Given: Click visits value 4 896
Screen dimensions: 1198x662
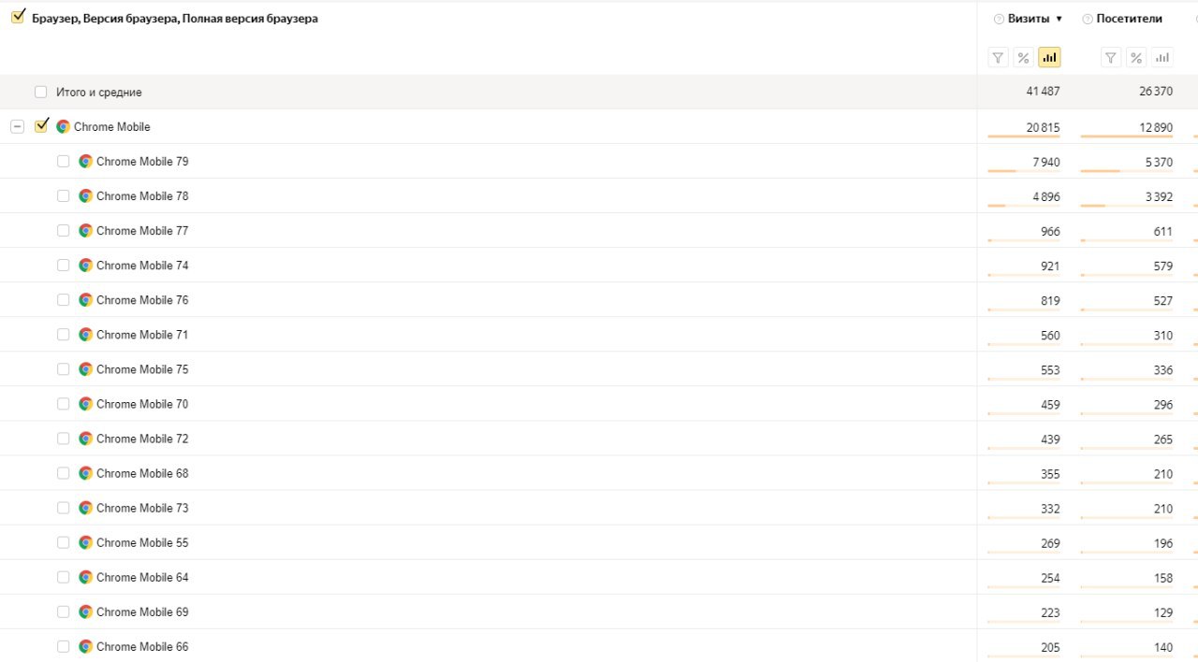Looking at the screenshot, I should pyautogui.click(x=1046, y=196).
